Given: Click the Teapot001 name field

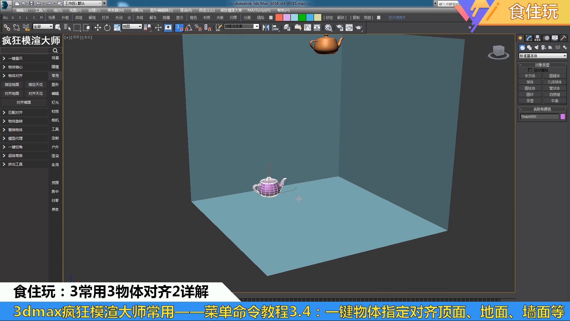Looking at the screenshot, I should (539, 117).
